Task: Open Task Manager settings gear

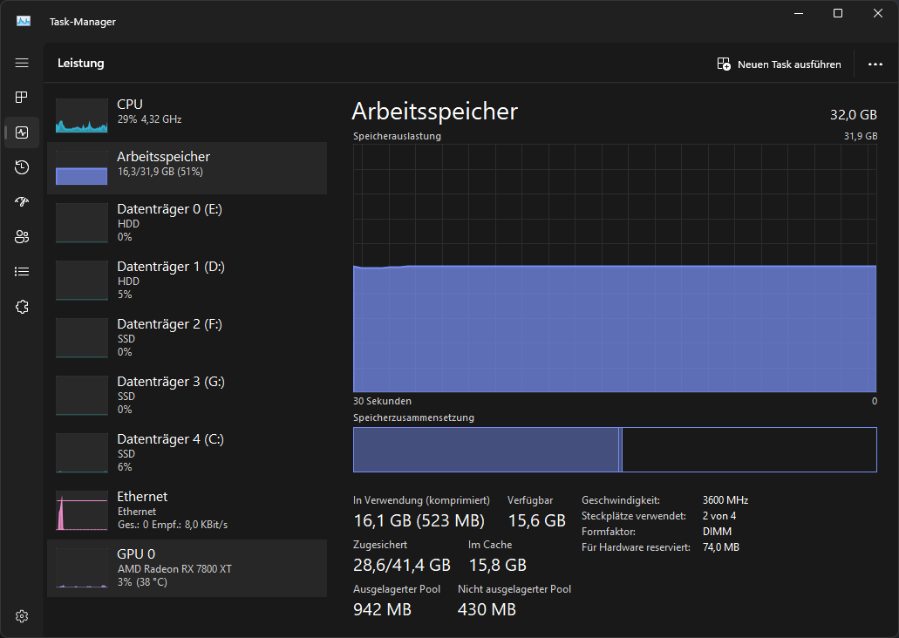Action: (22, 616)
